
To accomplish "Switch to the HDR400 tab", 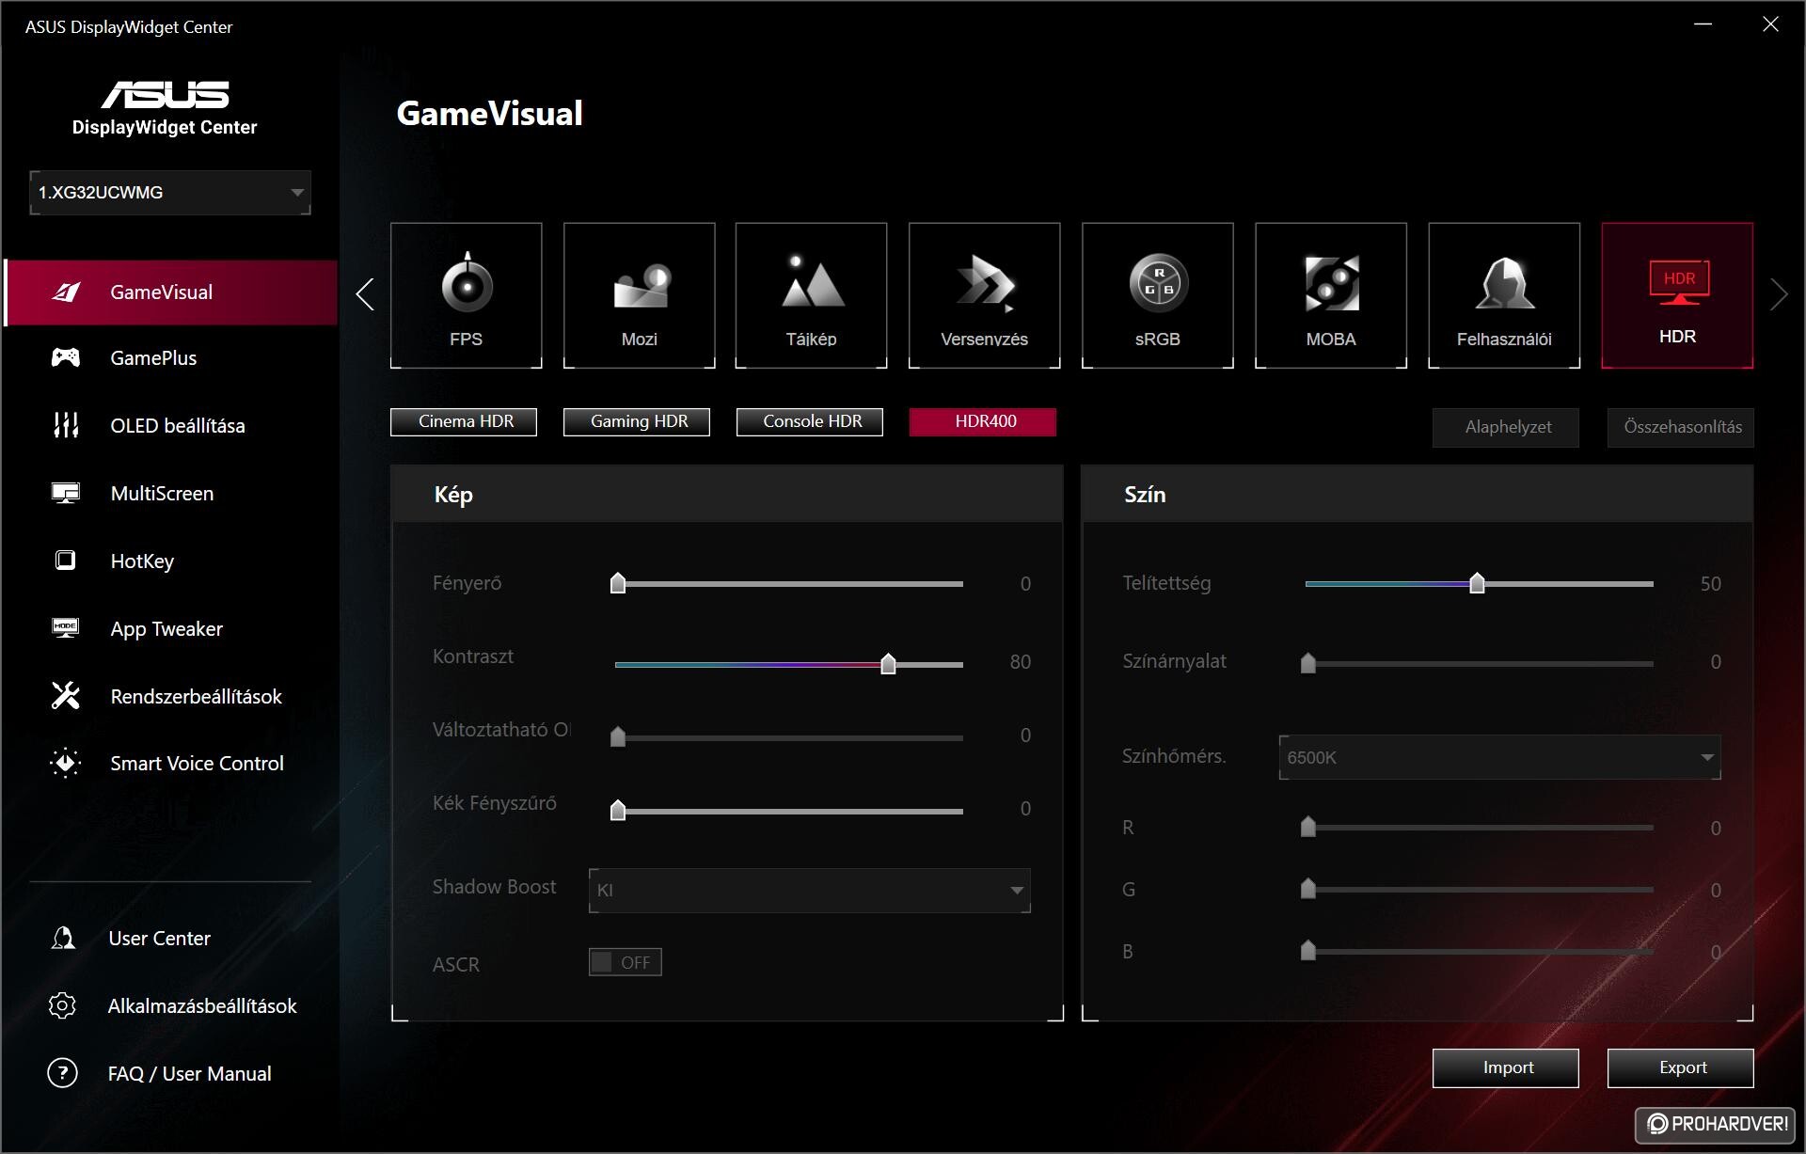I will (983, 421).
